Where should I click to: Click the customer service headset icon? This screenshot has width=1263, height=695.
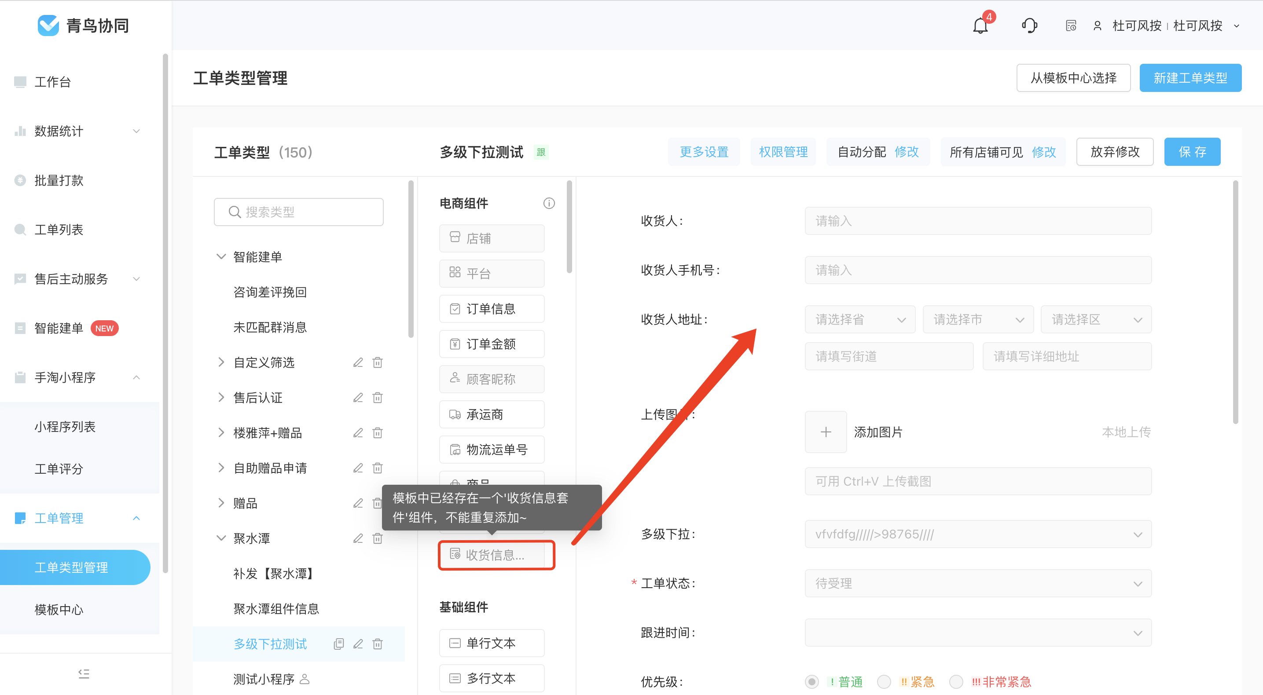pos(1029,26)
